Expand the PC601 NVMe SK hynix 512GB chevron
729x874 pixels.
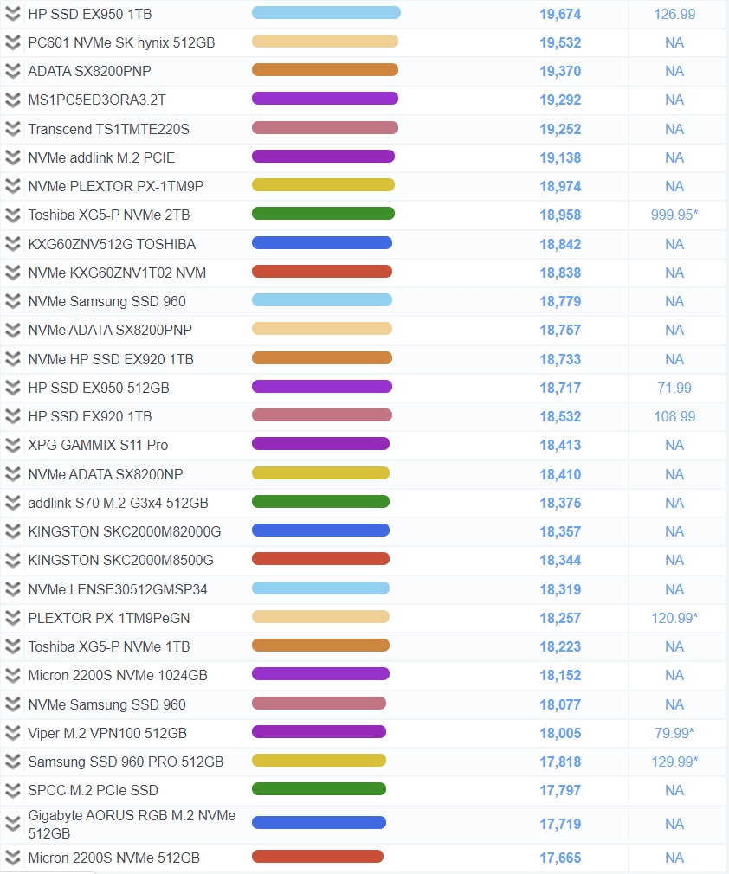tap(12, 42)
